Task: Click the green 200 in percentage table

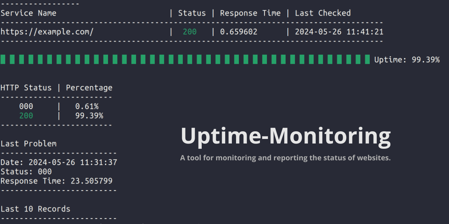Action: [26, 116]
